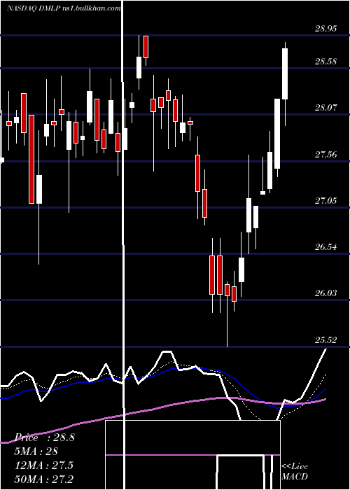Click the 26.54 price axis label
This screenshot has width=350, height=490.
[326, 247]
